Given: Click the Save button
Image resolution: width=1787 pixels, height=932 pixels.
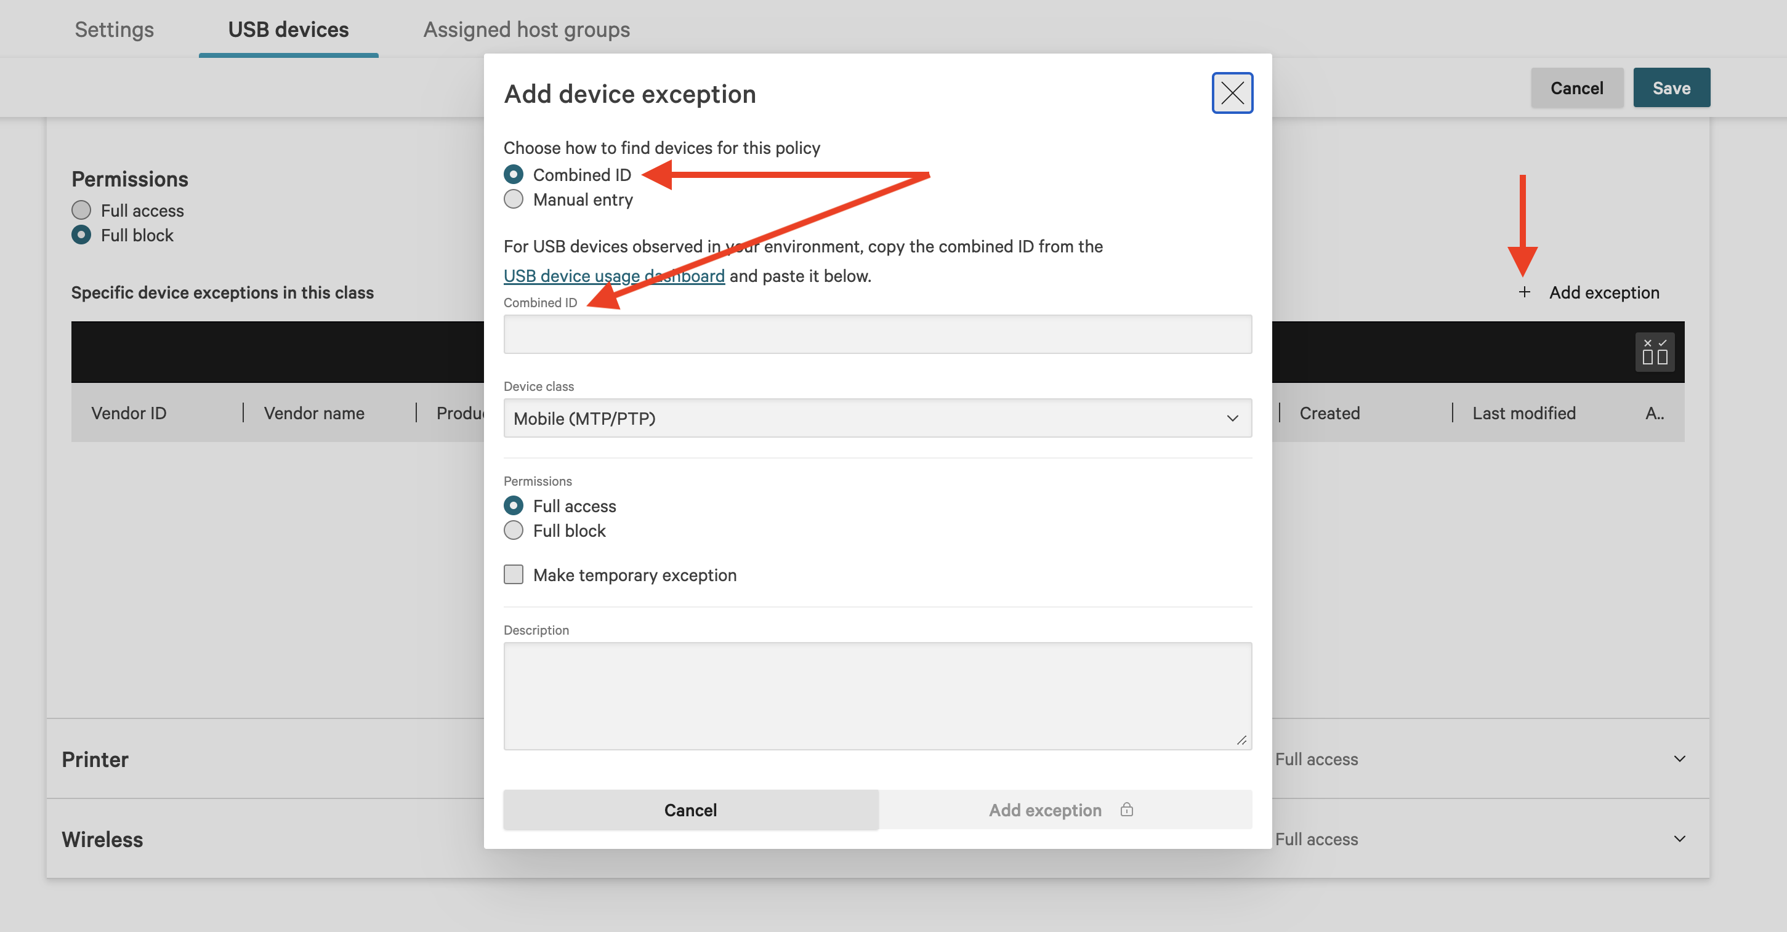Looking at the screenshot, I should tap(1671, 88).
